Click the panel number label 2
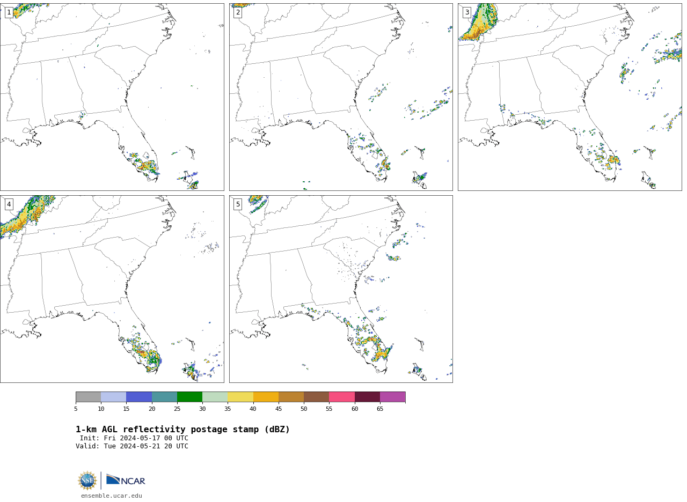 click(x=238, y=12)
